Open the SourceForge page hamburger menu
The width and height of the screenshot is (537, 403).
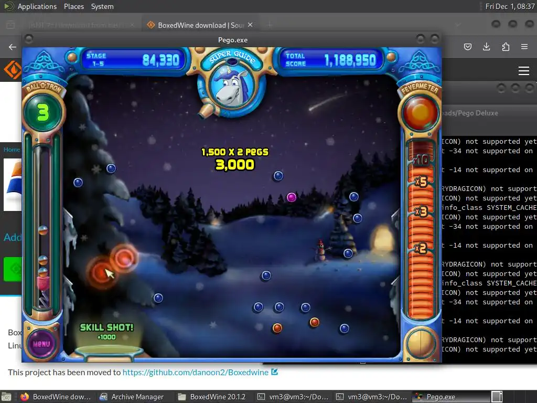pyautogui.click(x=524, y=71)
